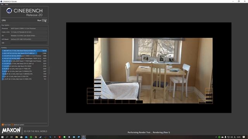
Task: Show hidden system tray icons
Action: click(216, 137)
